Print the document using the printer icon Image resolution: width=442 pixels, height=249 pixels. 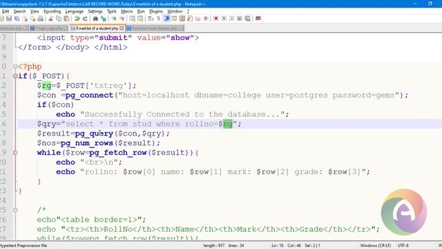click(41, 19)
